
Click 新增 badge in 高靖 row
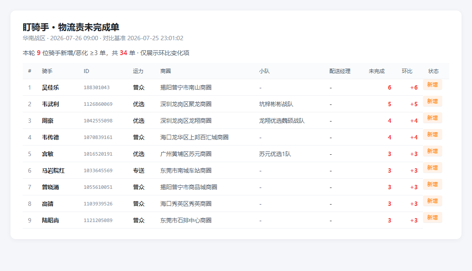pos(432,201)
